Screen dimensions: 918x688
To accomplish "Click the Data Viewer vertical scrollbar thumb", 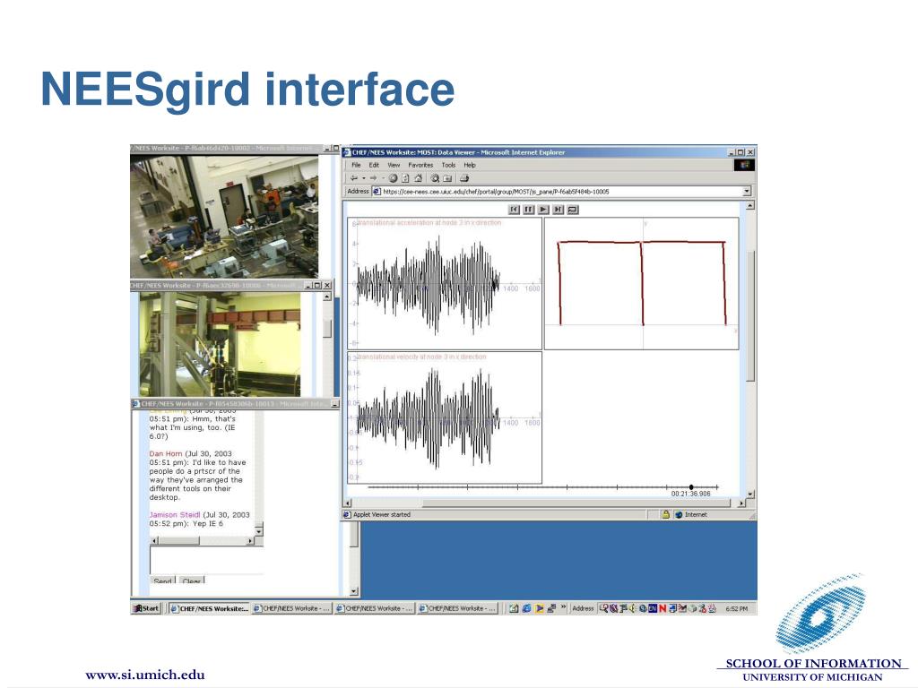I will pyautogui.click(x=750, y=316).
